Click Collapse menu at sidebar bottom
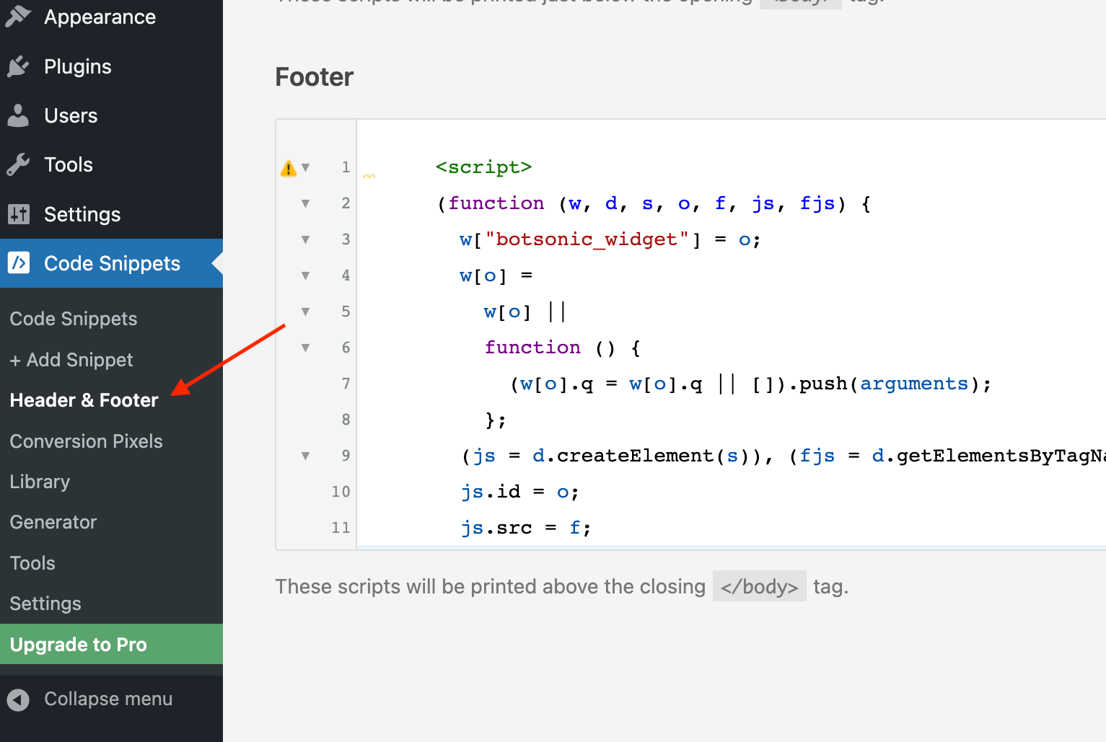Image resolution: width=1106 pixels, height=742 pixels. click(x=108, y=699)
